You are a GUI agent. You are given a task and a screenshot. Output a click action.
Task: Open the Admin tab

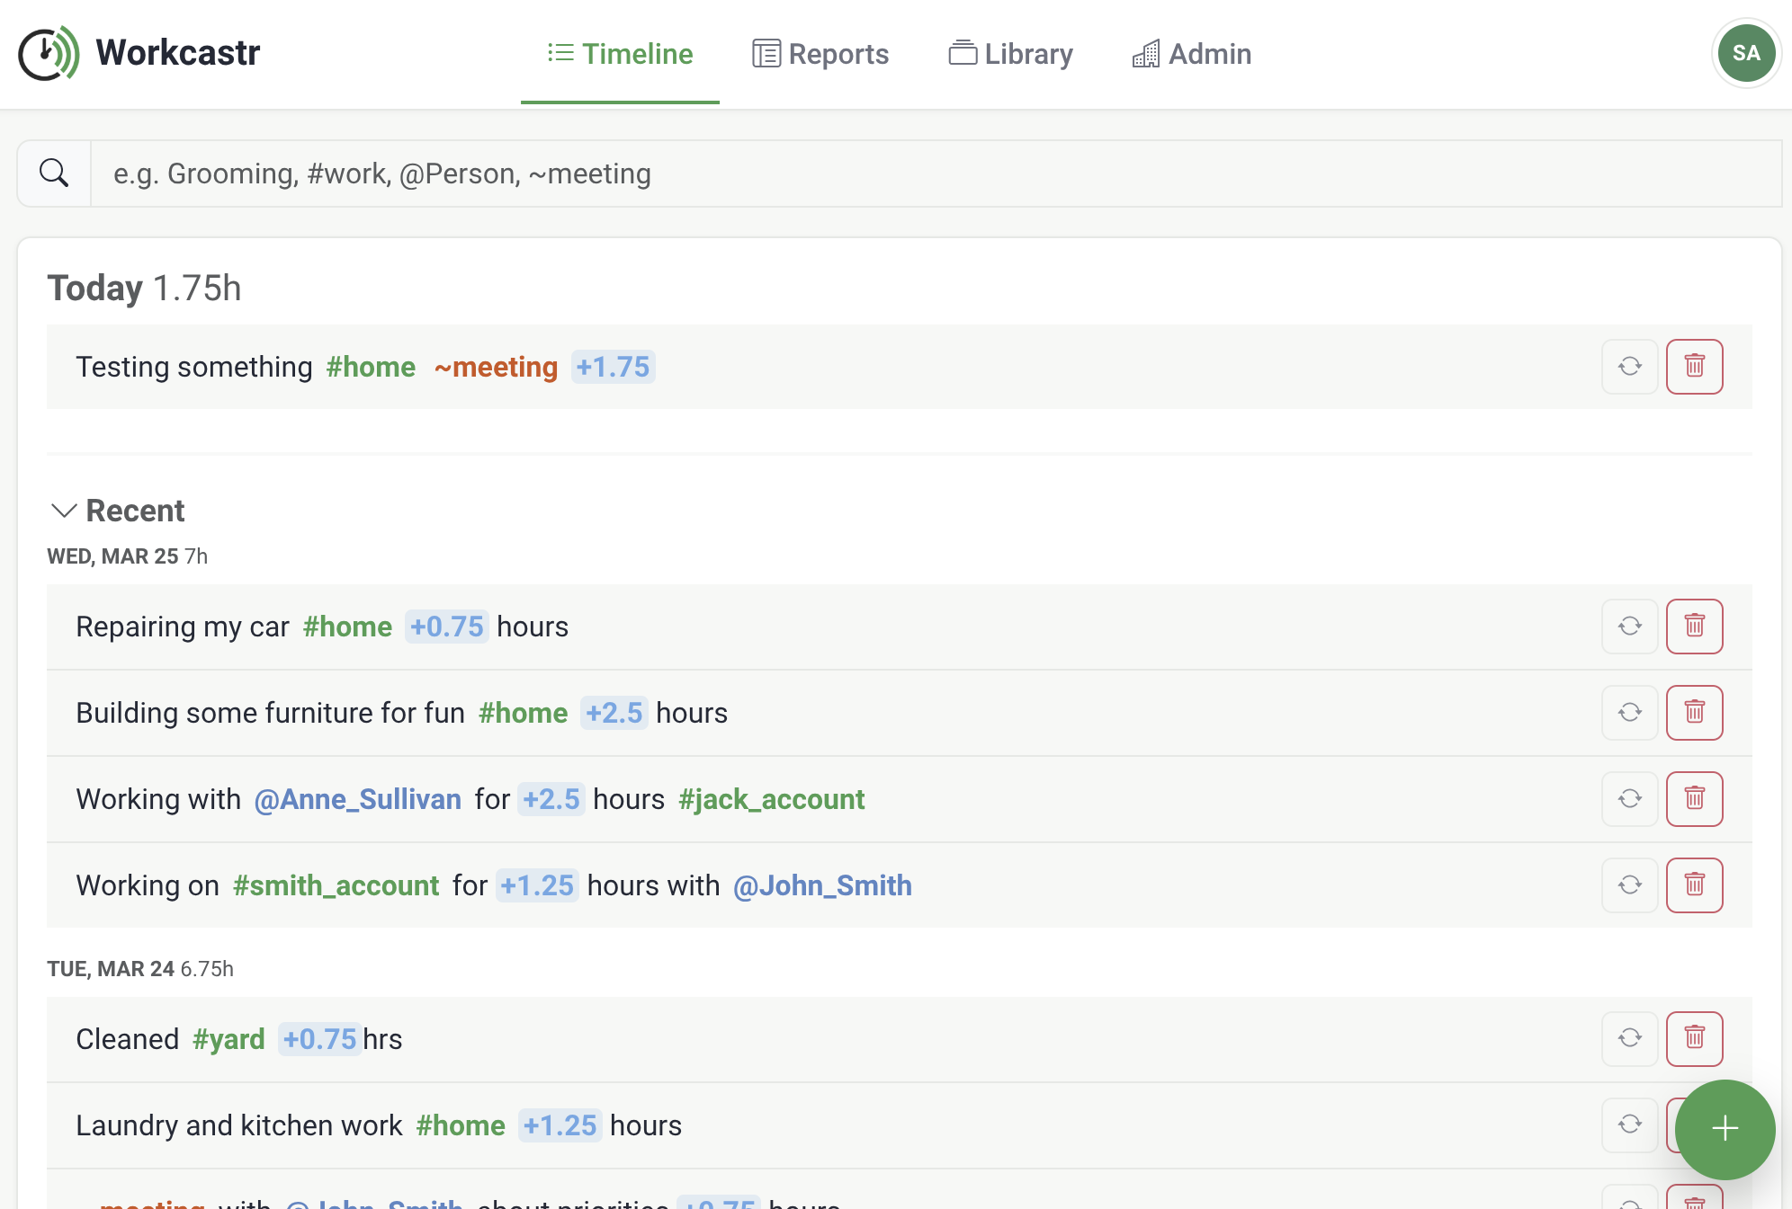pyautogui.click(x=1192, y=54)
